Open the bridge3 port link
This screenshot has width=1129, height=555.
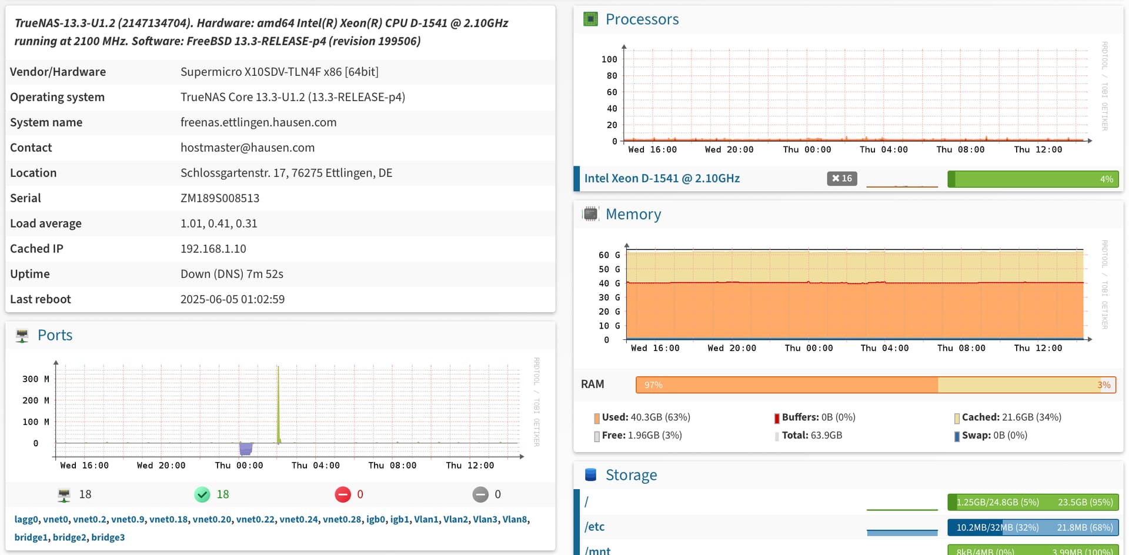(108, 537)
